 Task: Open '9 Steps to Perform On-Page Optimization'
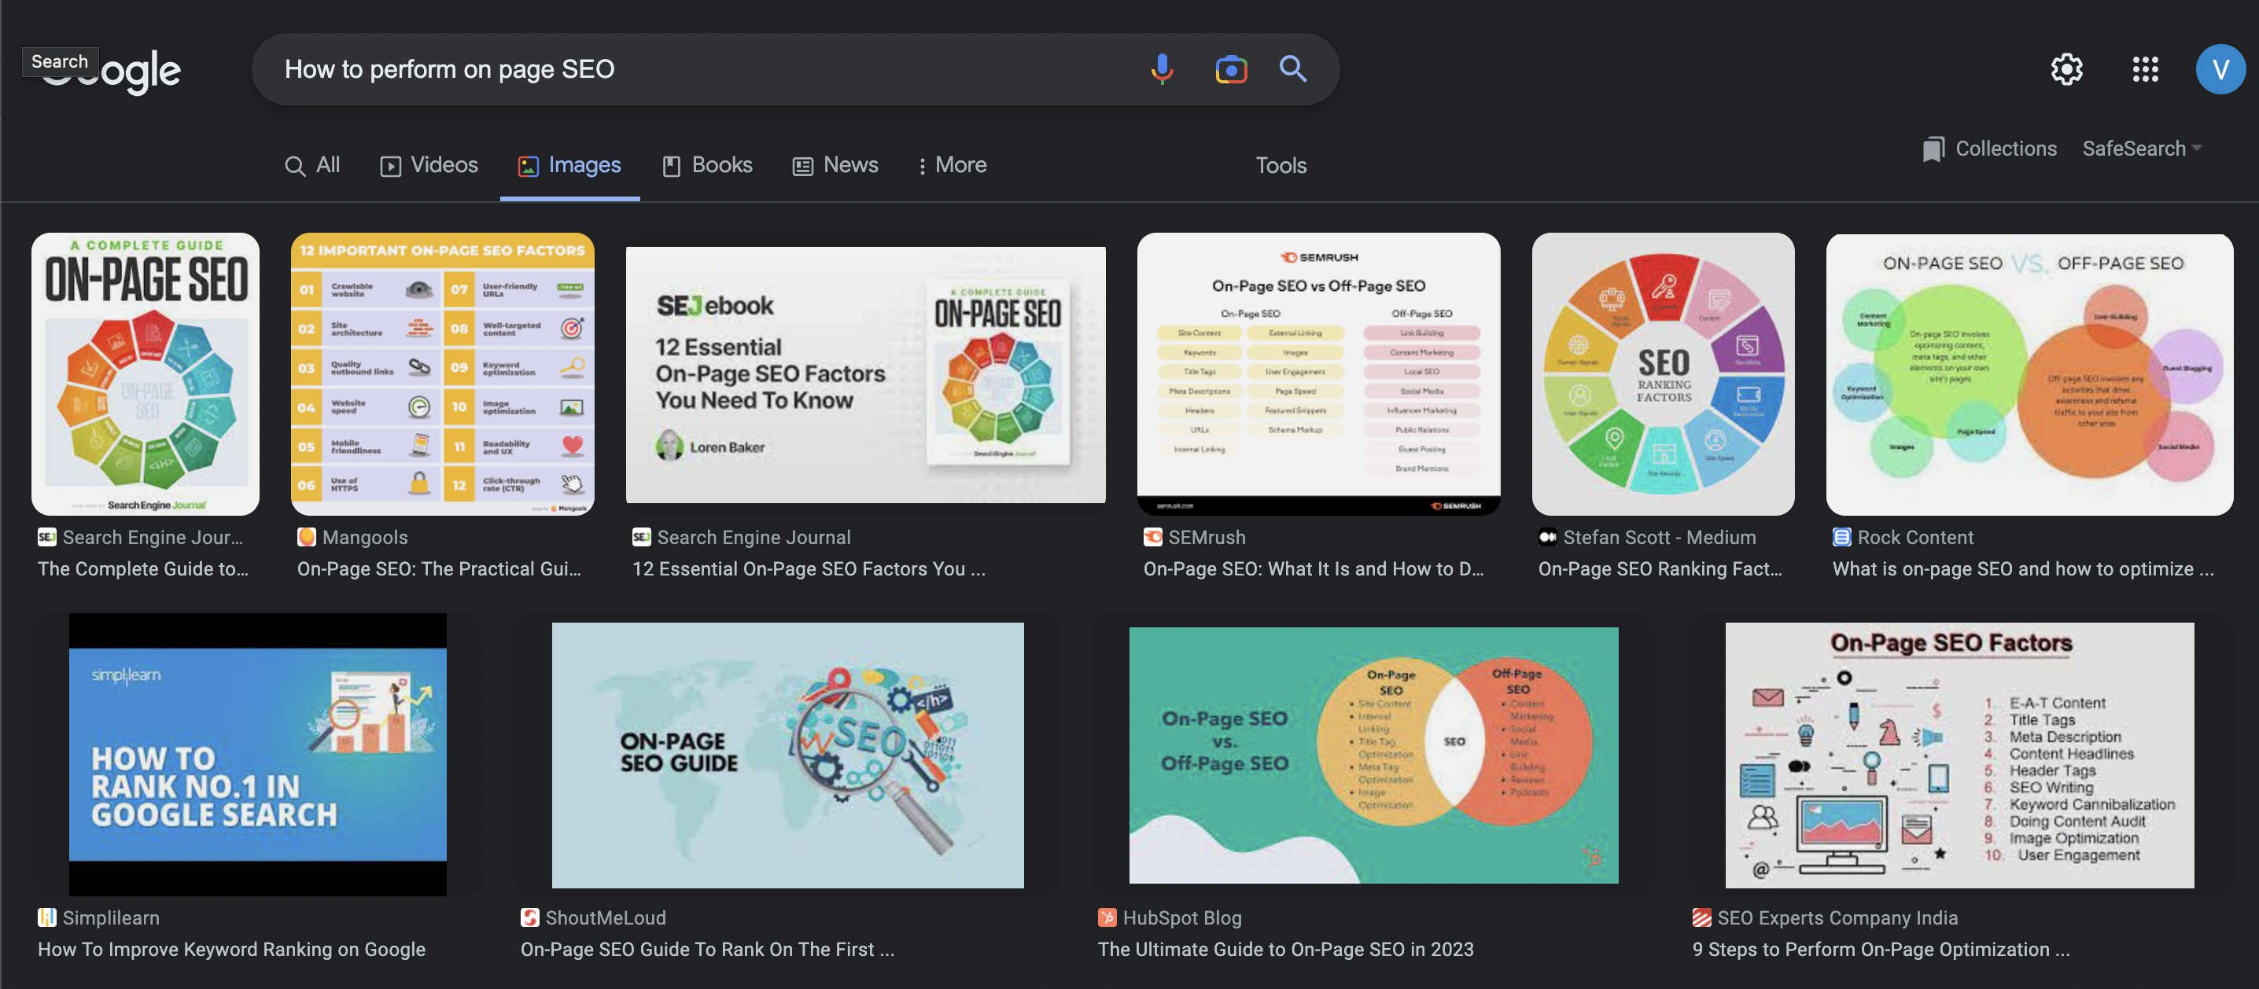[1881, 950]
